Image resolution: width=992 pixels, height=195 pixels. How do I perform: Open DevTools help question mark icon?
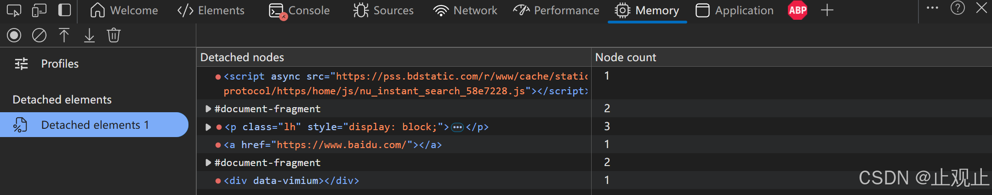[x=958, y=8]
